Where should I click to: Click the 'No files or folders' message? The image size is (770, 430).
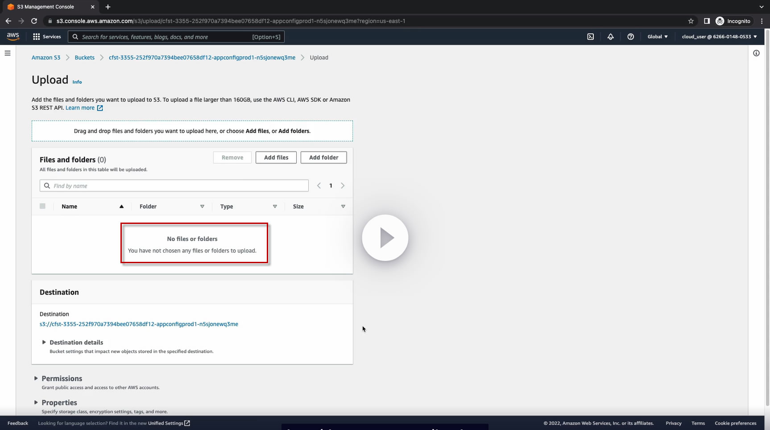click(192, 239)
